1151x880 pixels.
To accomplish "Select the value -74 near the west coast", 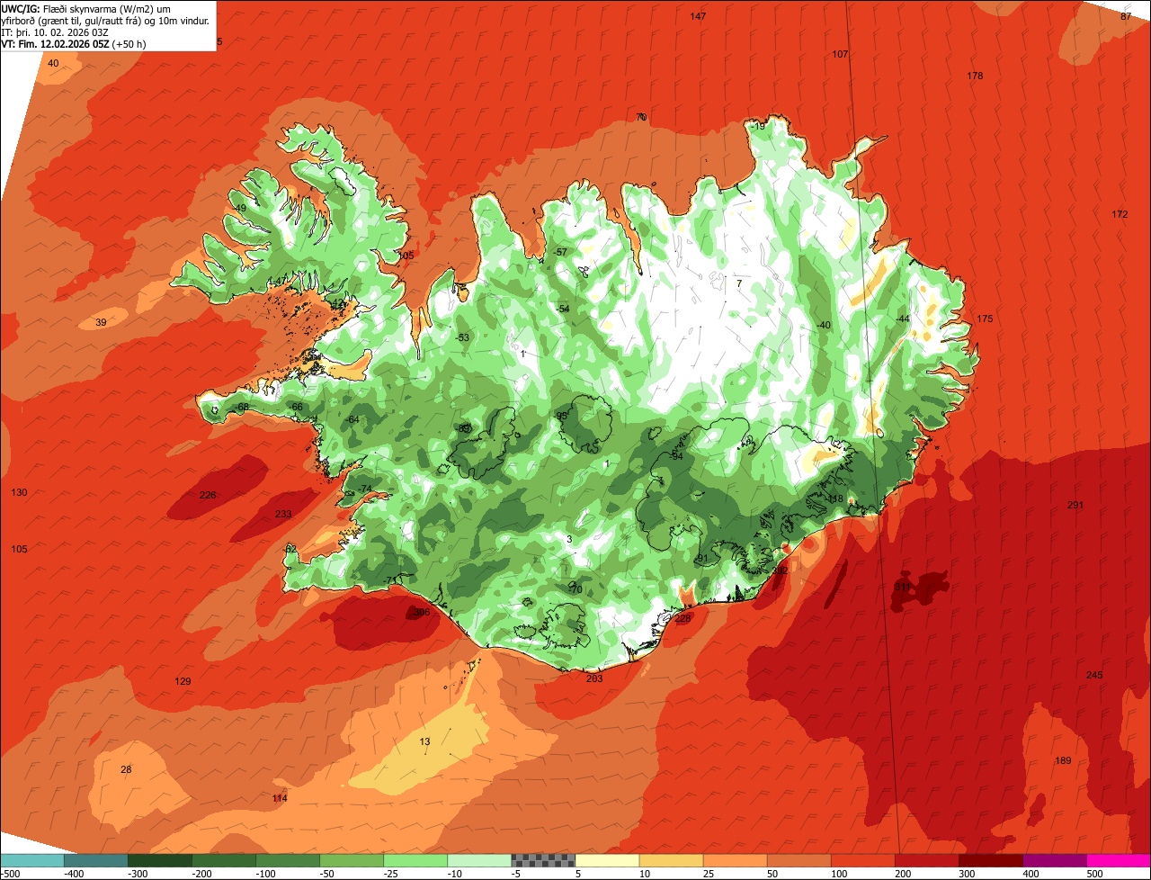I will point(364,489).
